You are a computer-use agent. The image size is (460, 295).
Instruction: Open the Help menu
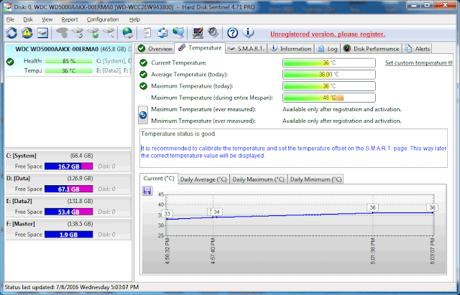click(x=134, y=19)
